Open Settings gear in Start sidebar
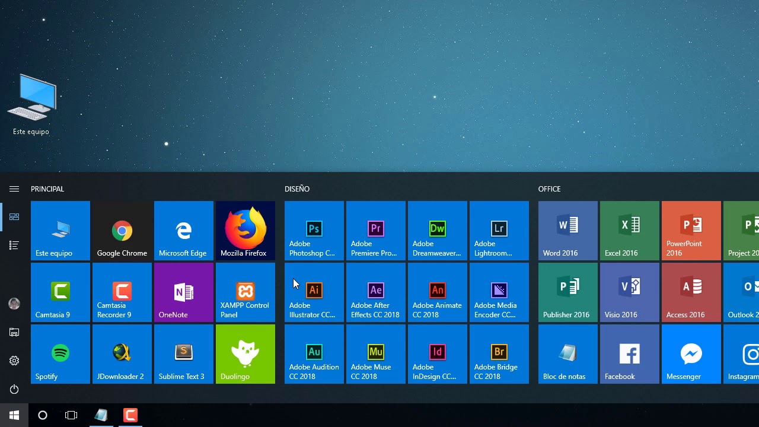 pos(14,361)
